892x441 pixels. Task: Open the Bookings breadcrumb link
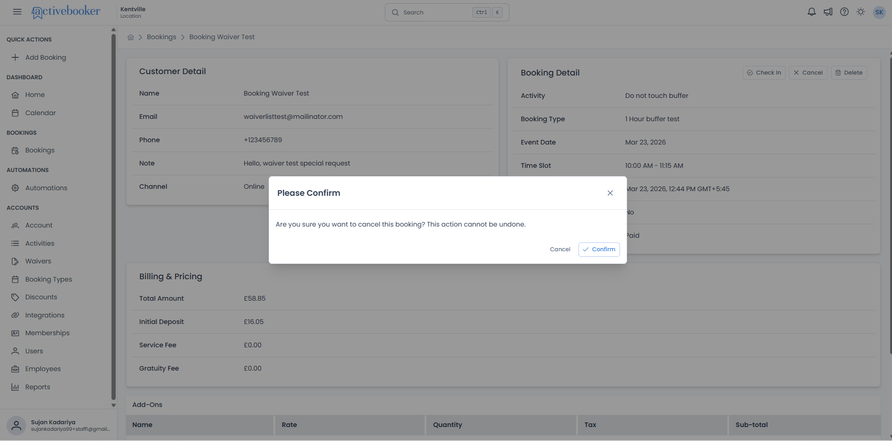point(161,37)
